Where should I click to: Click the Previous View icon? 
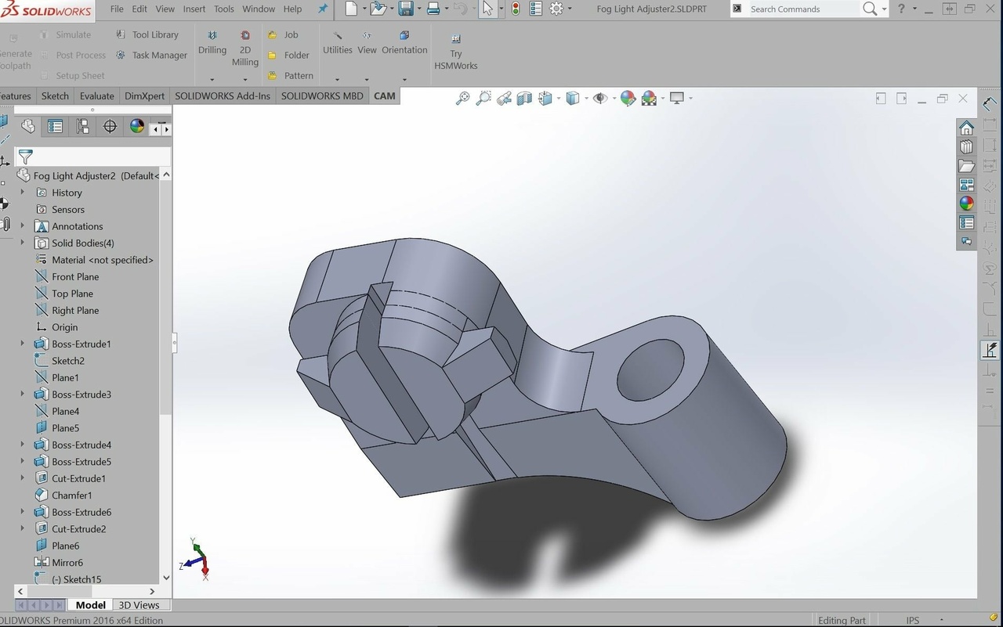coord(504,98)
